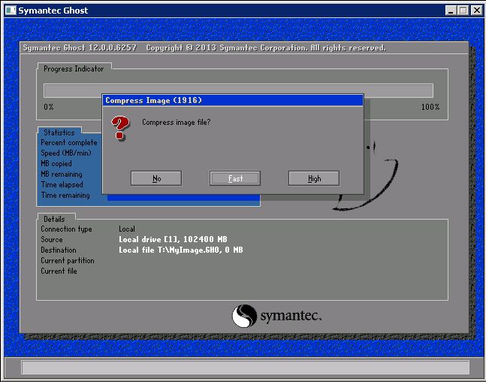Click the '0%' progress label
Image resolution: width=486 pixels, height=382 pixels.
pyautogui.click(x=49, y=107)
